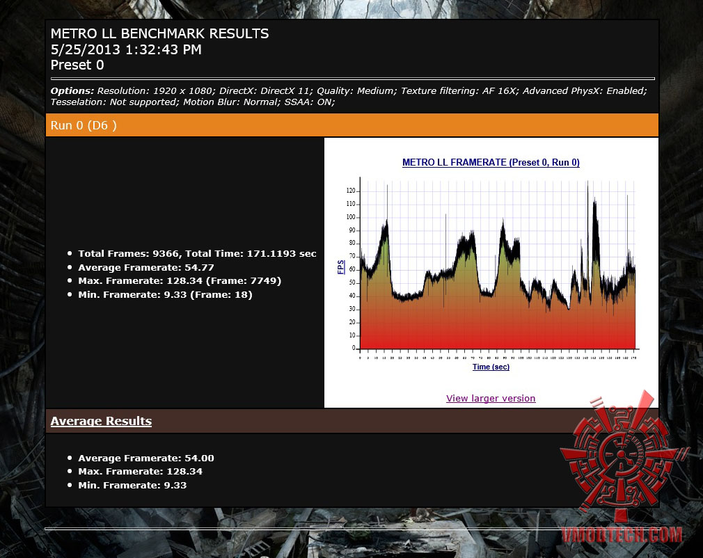Click the Options resolution settings line
The width and height of the screenshot is (703, 558).
point(349,90)
